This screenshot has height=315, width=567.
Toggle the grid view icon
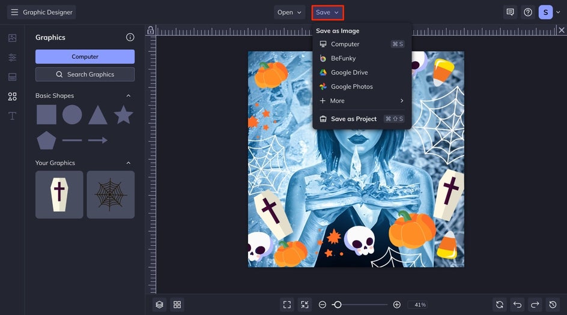click(x=177, y=305)
